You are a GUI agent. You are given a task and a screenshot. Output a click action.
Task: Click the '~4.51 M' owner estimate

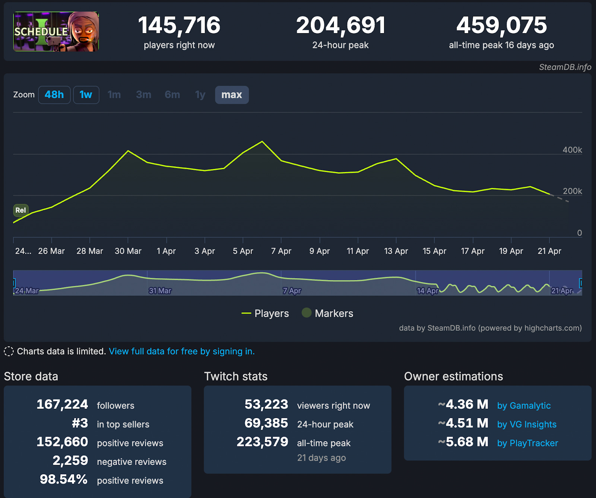(x=463, y=423)
